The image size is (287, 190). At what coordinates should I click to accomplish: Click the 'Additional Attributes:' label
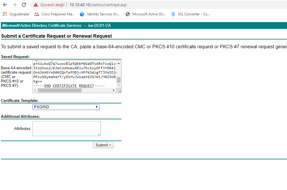coord(21,117)
